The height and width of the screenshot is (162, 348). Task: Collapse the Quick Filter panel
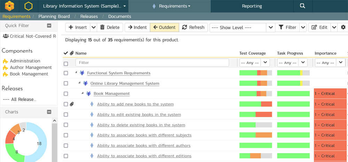pos(49,26)
